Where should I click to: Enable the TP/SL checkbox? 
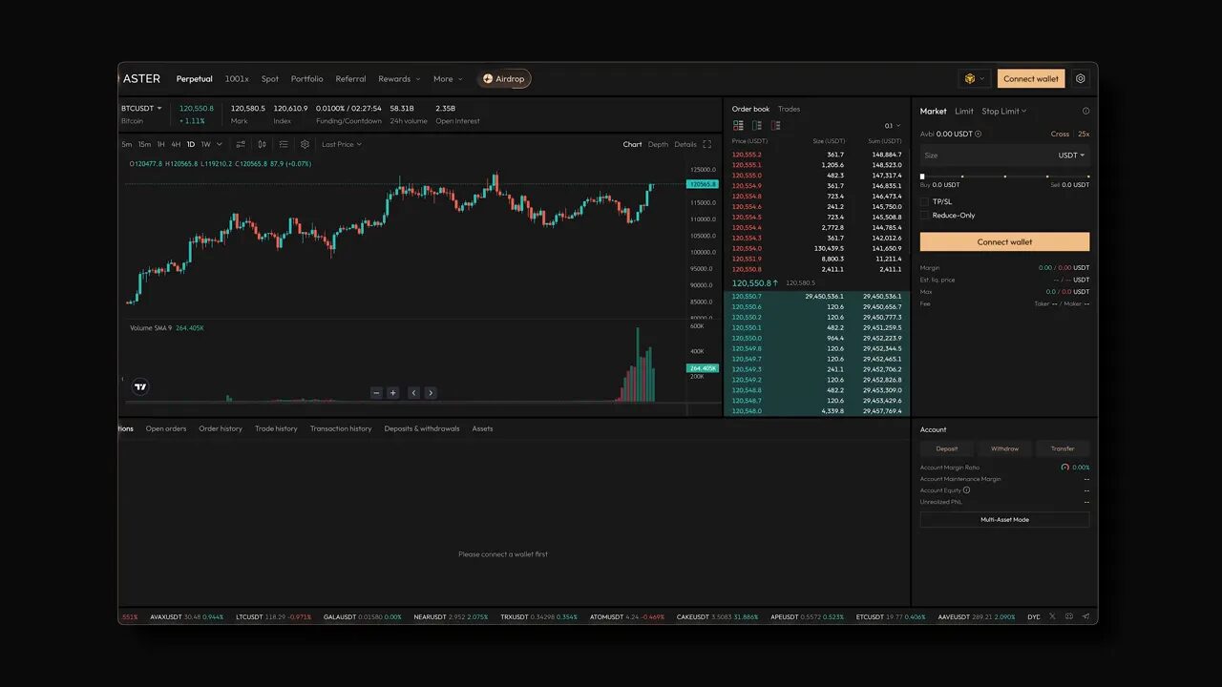pos(924,201)
